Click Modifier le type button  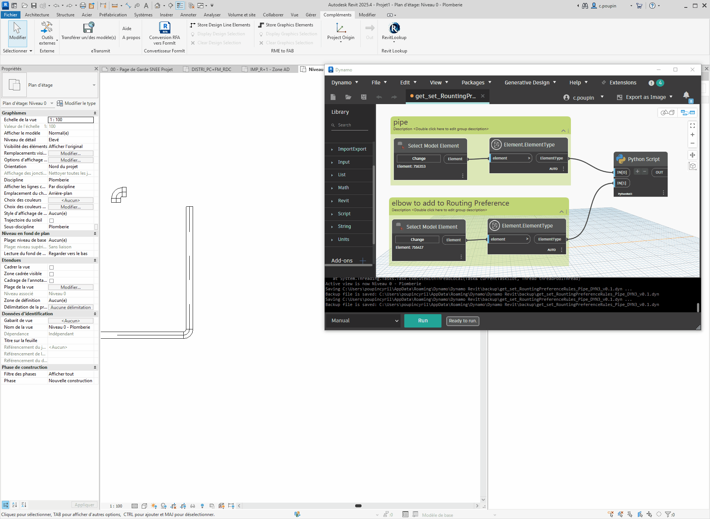[x=76, y=103]
